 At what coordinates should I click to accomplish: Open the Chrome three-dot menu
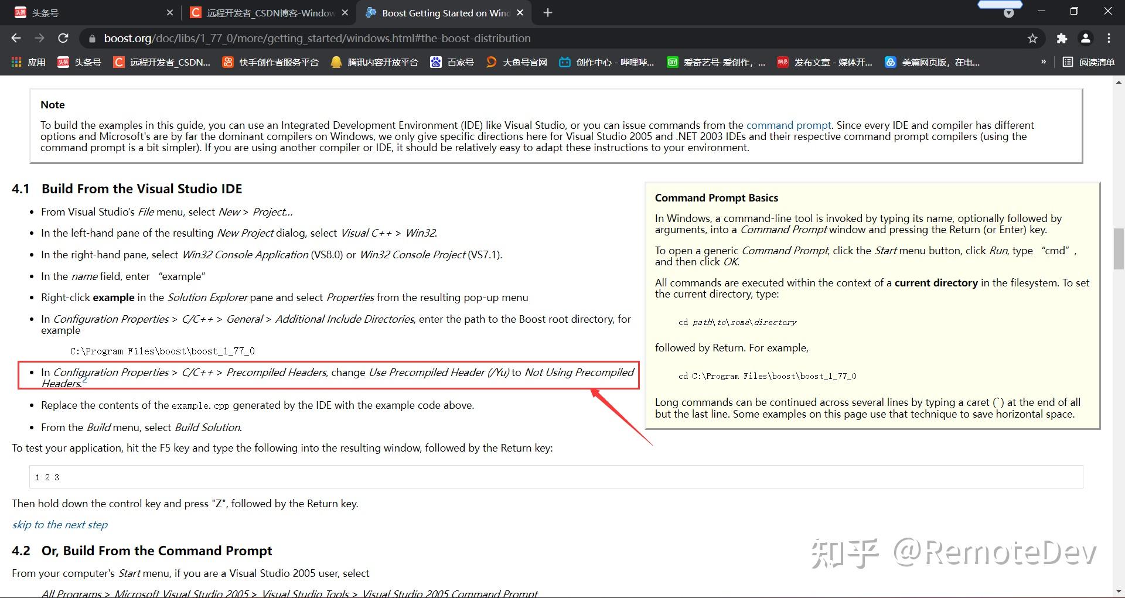[x=1109, y=38]
